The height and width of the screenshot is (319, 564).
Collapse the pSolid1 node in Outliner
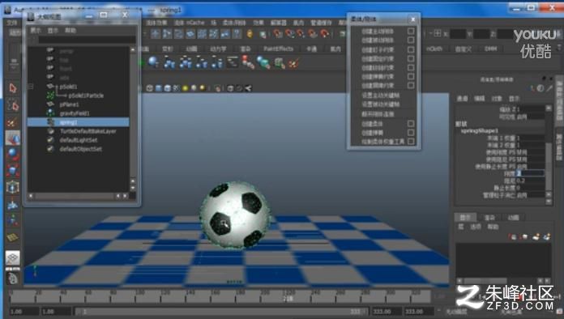(31, 87)
